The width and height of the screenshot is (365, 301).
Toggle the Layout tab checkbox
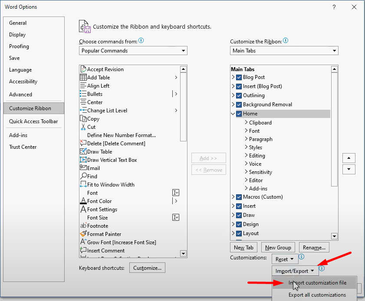point(239,233)
